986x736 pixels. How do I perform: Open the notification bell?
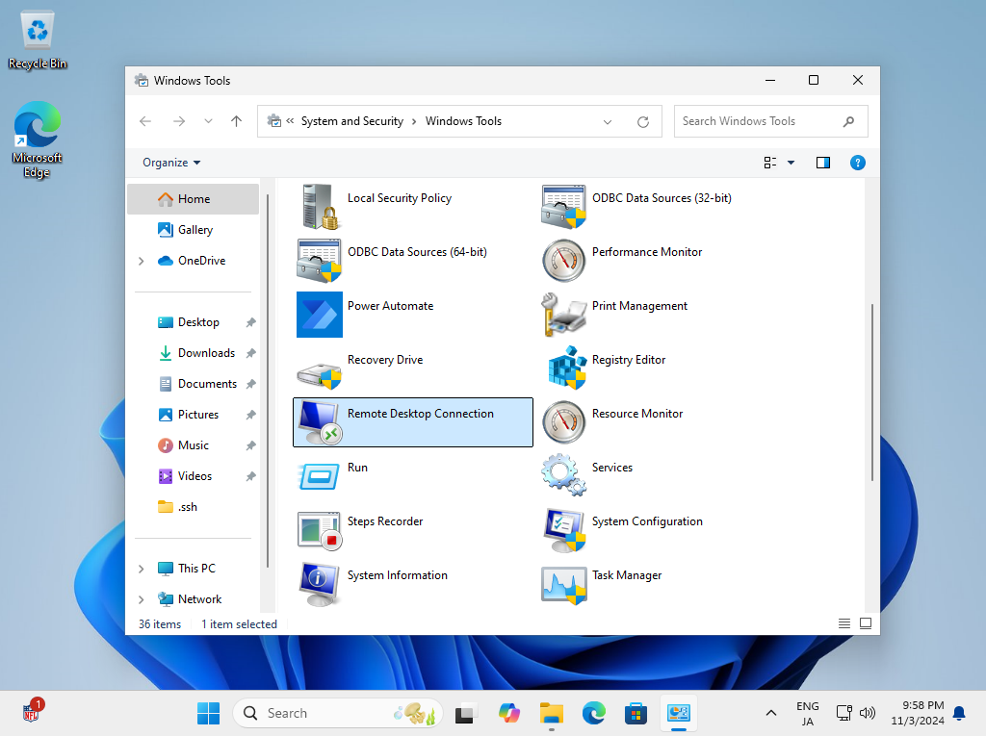pos(959,713)
